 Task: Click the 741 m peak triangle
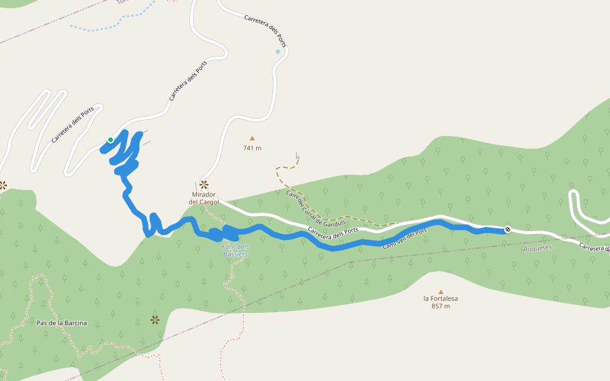(252, 138)
